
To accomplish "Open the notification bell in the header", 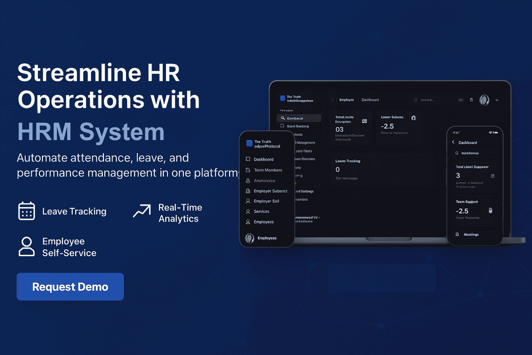I will 471,99.
